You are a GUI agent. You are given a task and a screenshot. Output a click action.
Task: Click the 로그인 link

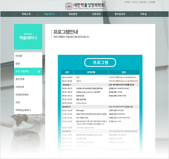pyautogui.click(x=134, y=2)
